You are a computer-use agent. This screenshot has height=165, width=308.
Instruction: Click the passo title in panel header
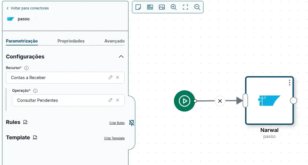coord(24,19)
